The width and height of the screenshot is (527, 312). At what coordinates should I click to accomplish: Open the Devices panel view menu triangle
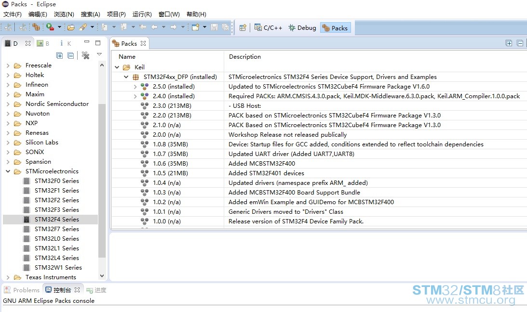click(x=99, y=54)
